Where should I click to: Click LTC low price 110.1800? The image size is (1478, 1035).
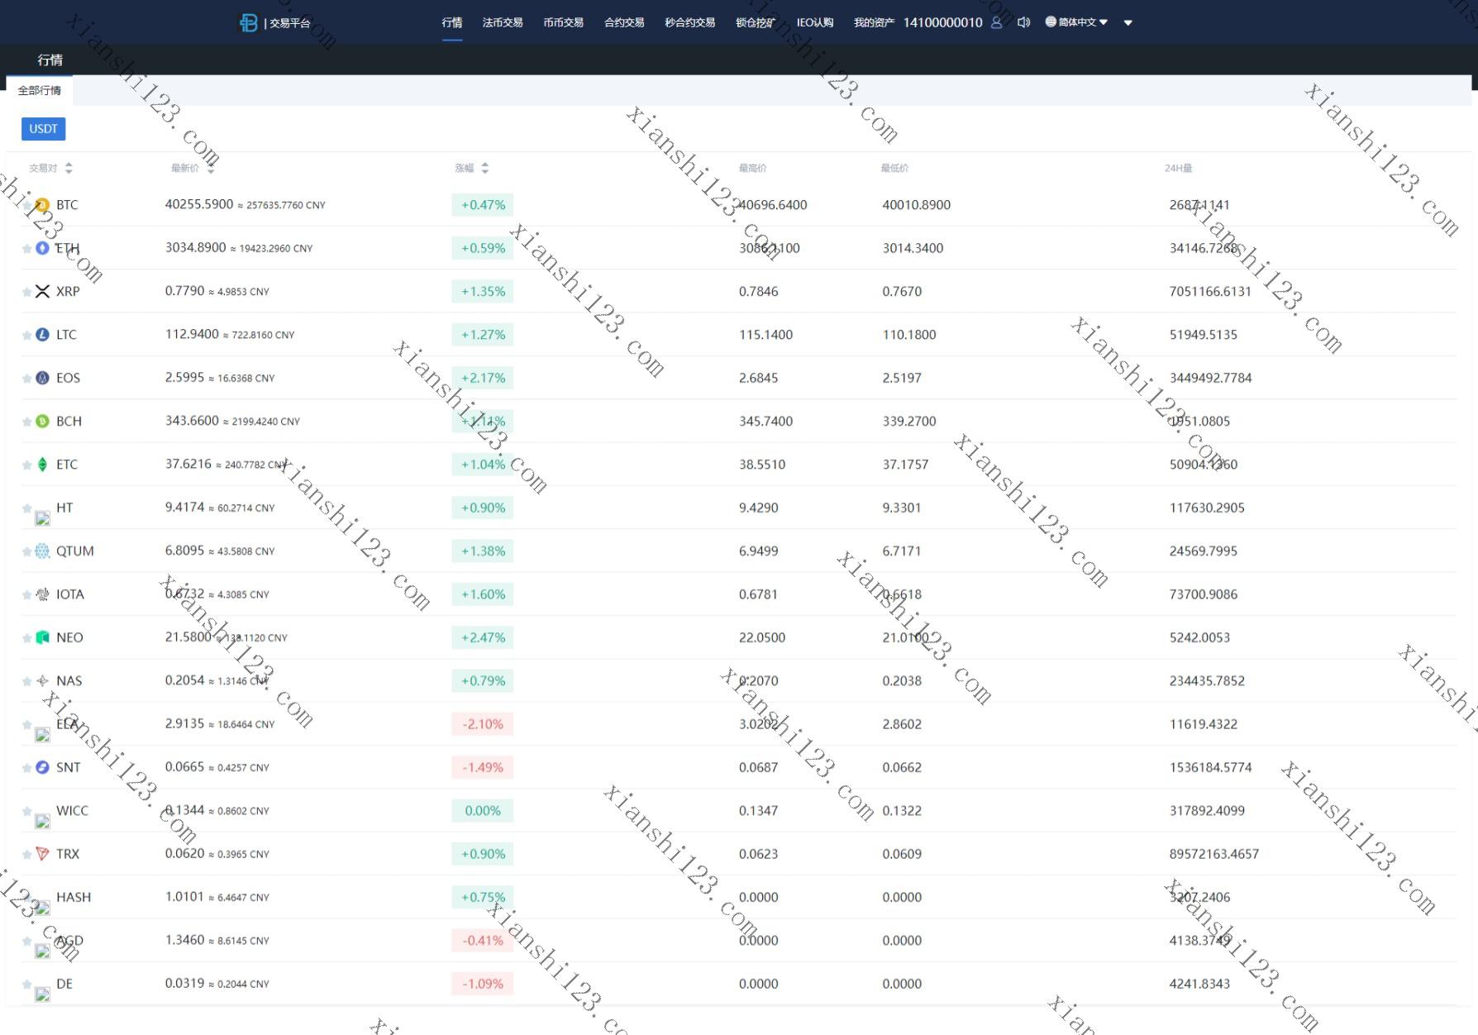pyautogui.click(x=909, y=335)
